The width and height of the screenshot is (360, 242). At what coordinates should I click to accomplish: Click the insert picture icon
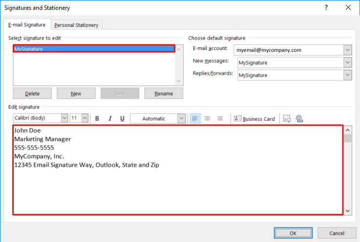287,118
